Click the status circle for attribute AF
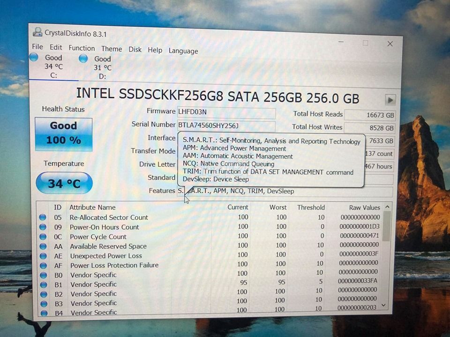The width and height of the screenshot is (450, 337). (x=43, y=265)
